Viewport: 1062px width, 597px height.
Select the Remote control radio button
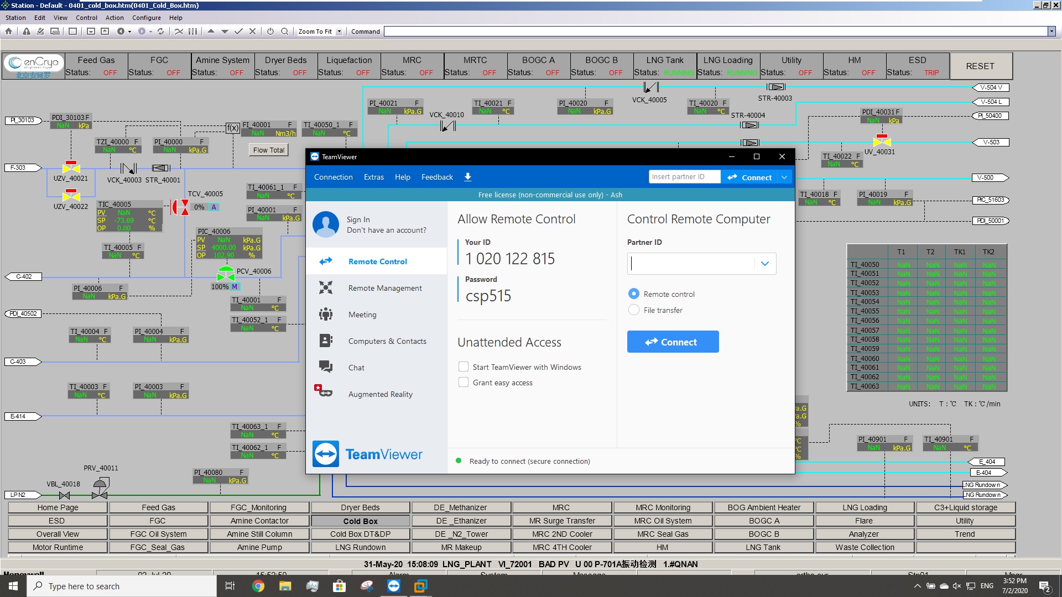[x=634, y=294]
